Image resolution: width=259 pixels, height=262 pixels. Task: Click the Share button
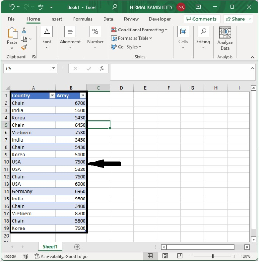[235, 19]
